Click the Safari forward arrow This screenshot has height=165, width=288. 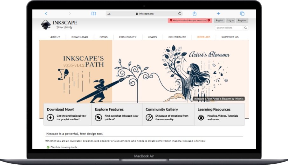coord(70,13)
